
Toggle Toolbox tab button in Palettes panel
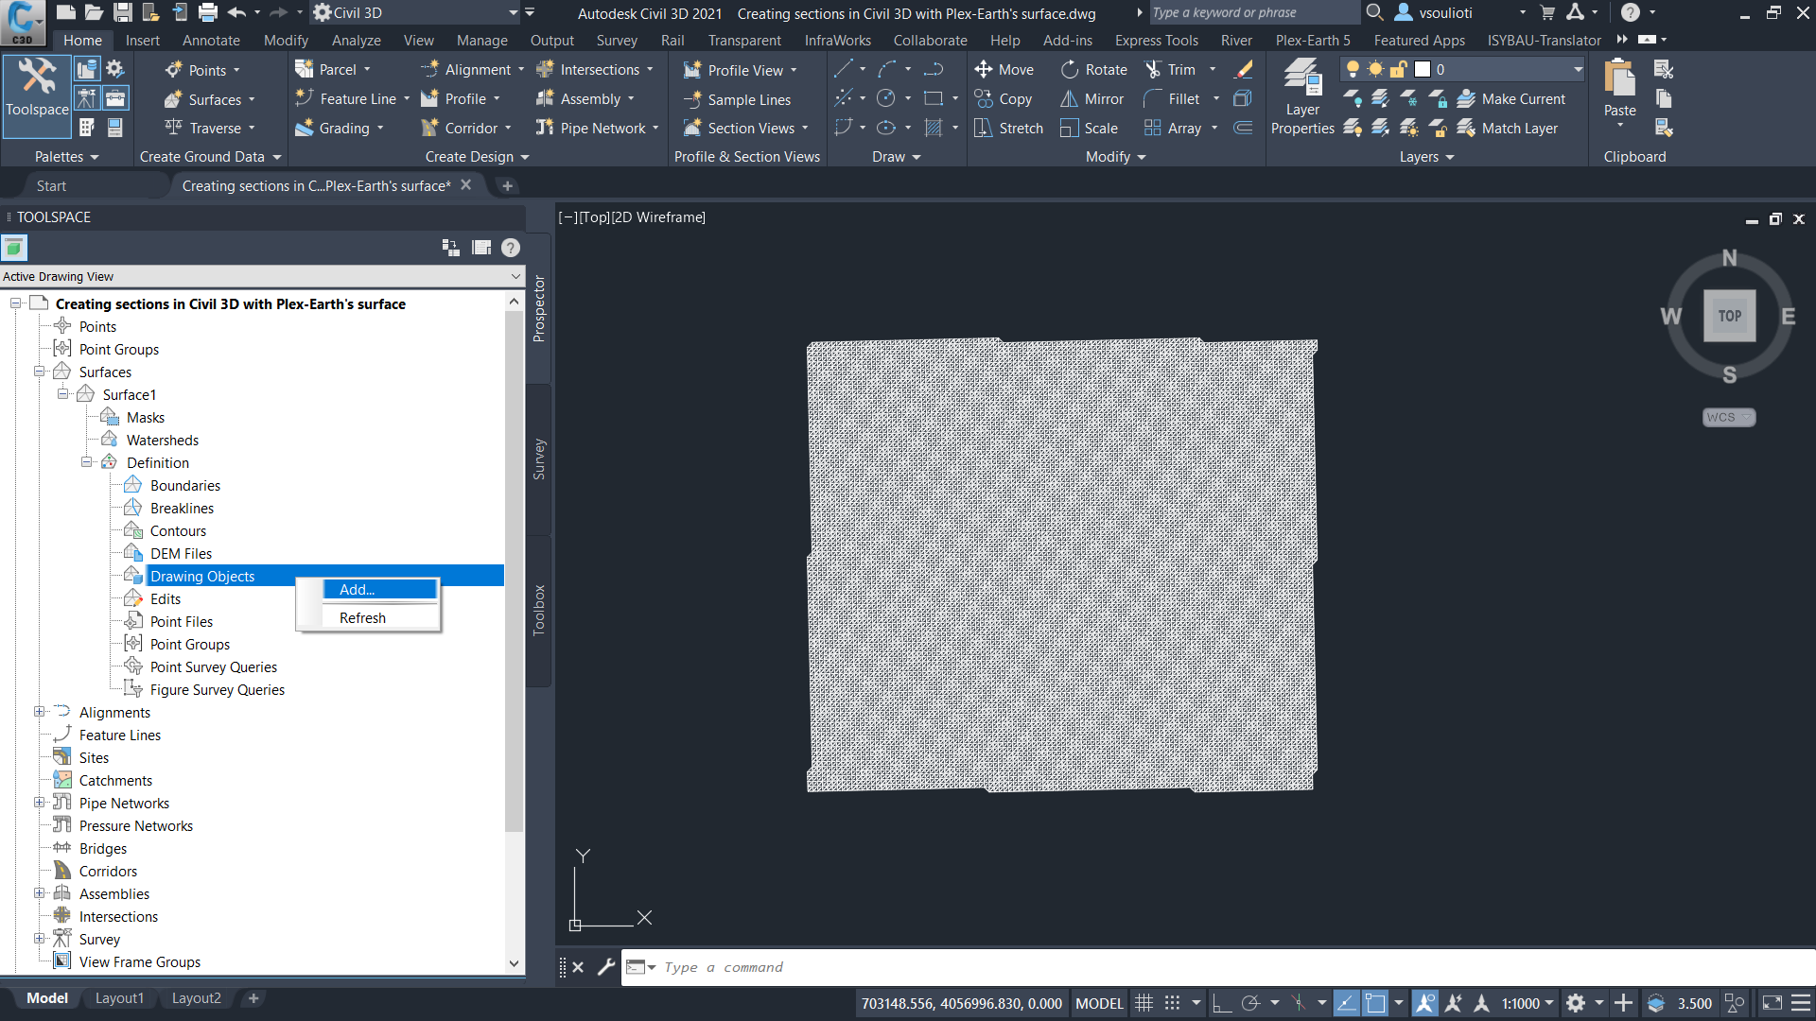tap(115, 98)
